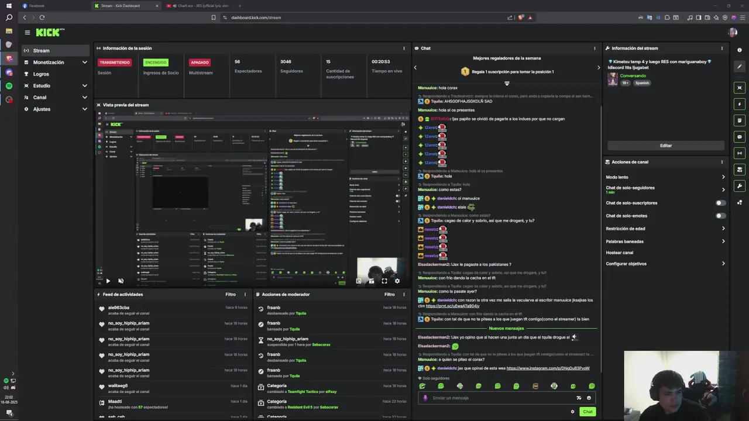Open the Chat panel three-dot menu
749x421 pixels.
tap(595, 49)
